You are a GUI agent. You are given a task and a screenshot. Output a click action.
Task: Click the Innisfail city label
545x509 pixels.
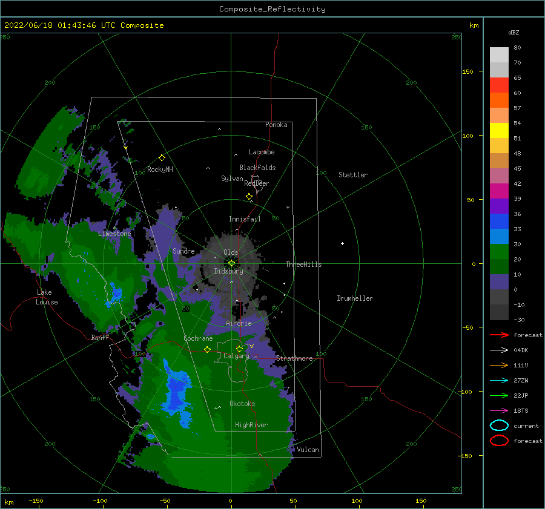click(x=245, y=219)
